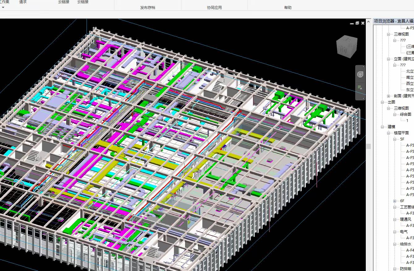Click the 协同应用 ribbon panel label
Image resolution: width=414 pixels, height=271 pixels.
[214, 8]
